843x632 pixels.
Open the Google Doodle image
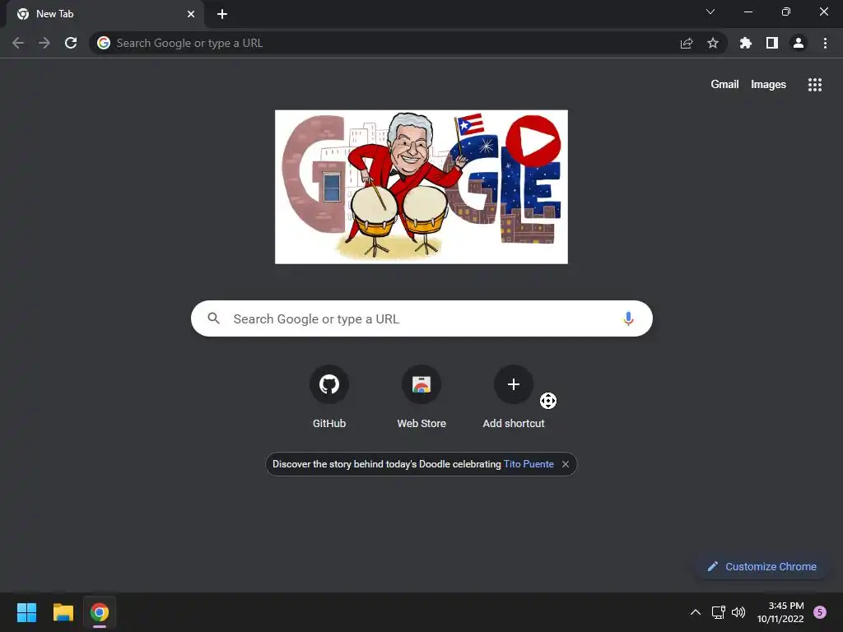coord(421,187)
